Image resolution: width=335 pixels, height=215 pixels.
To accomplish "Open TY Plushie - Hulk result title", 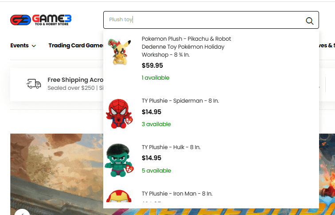I will pos(174,147).
